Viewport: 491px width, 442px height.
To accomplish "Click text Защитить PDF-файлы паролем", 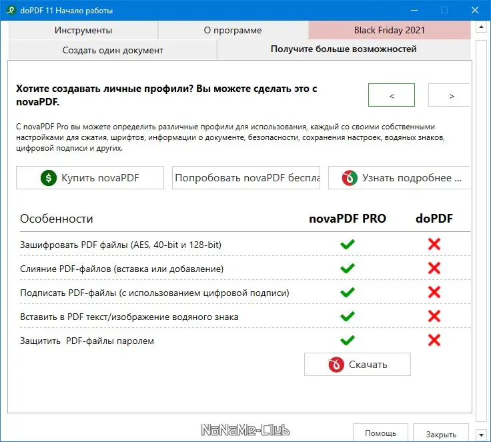I will pos(87,341).
